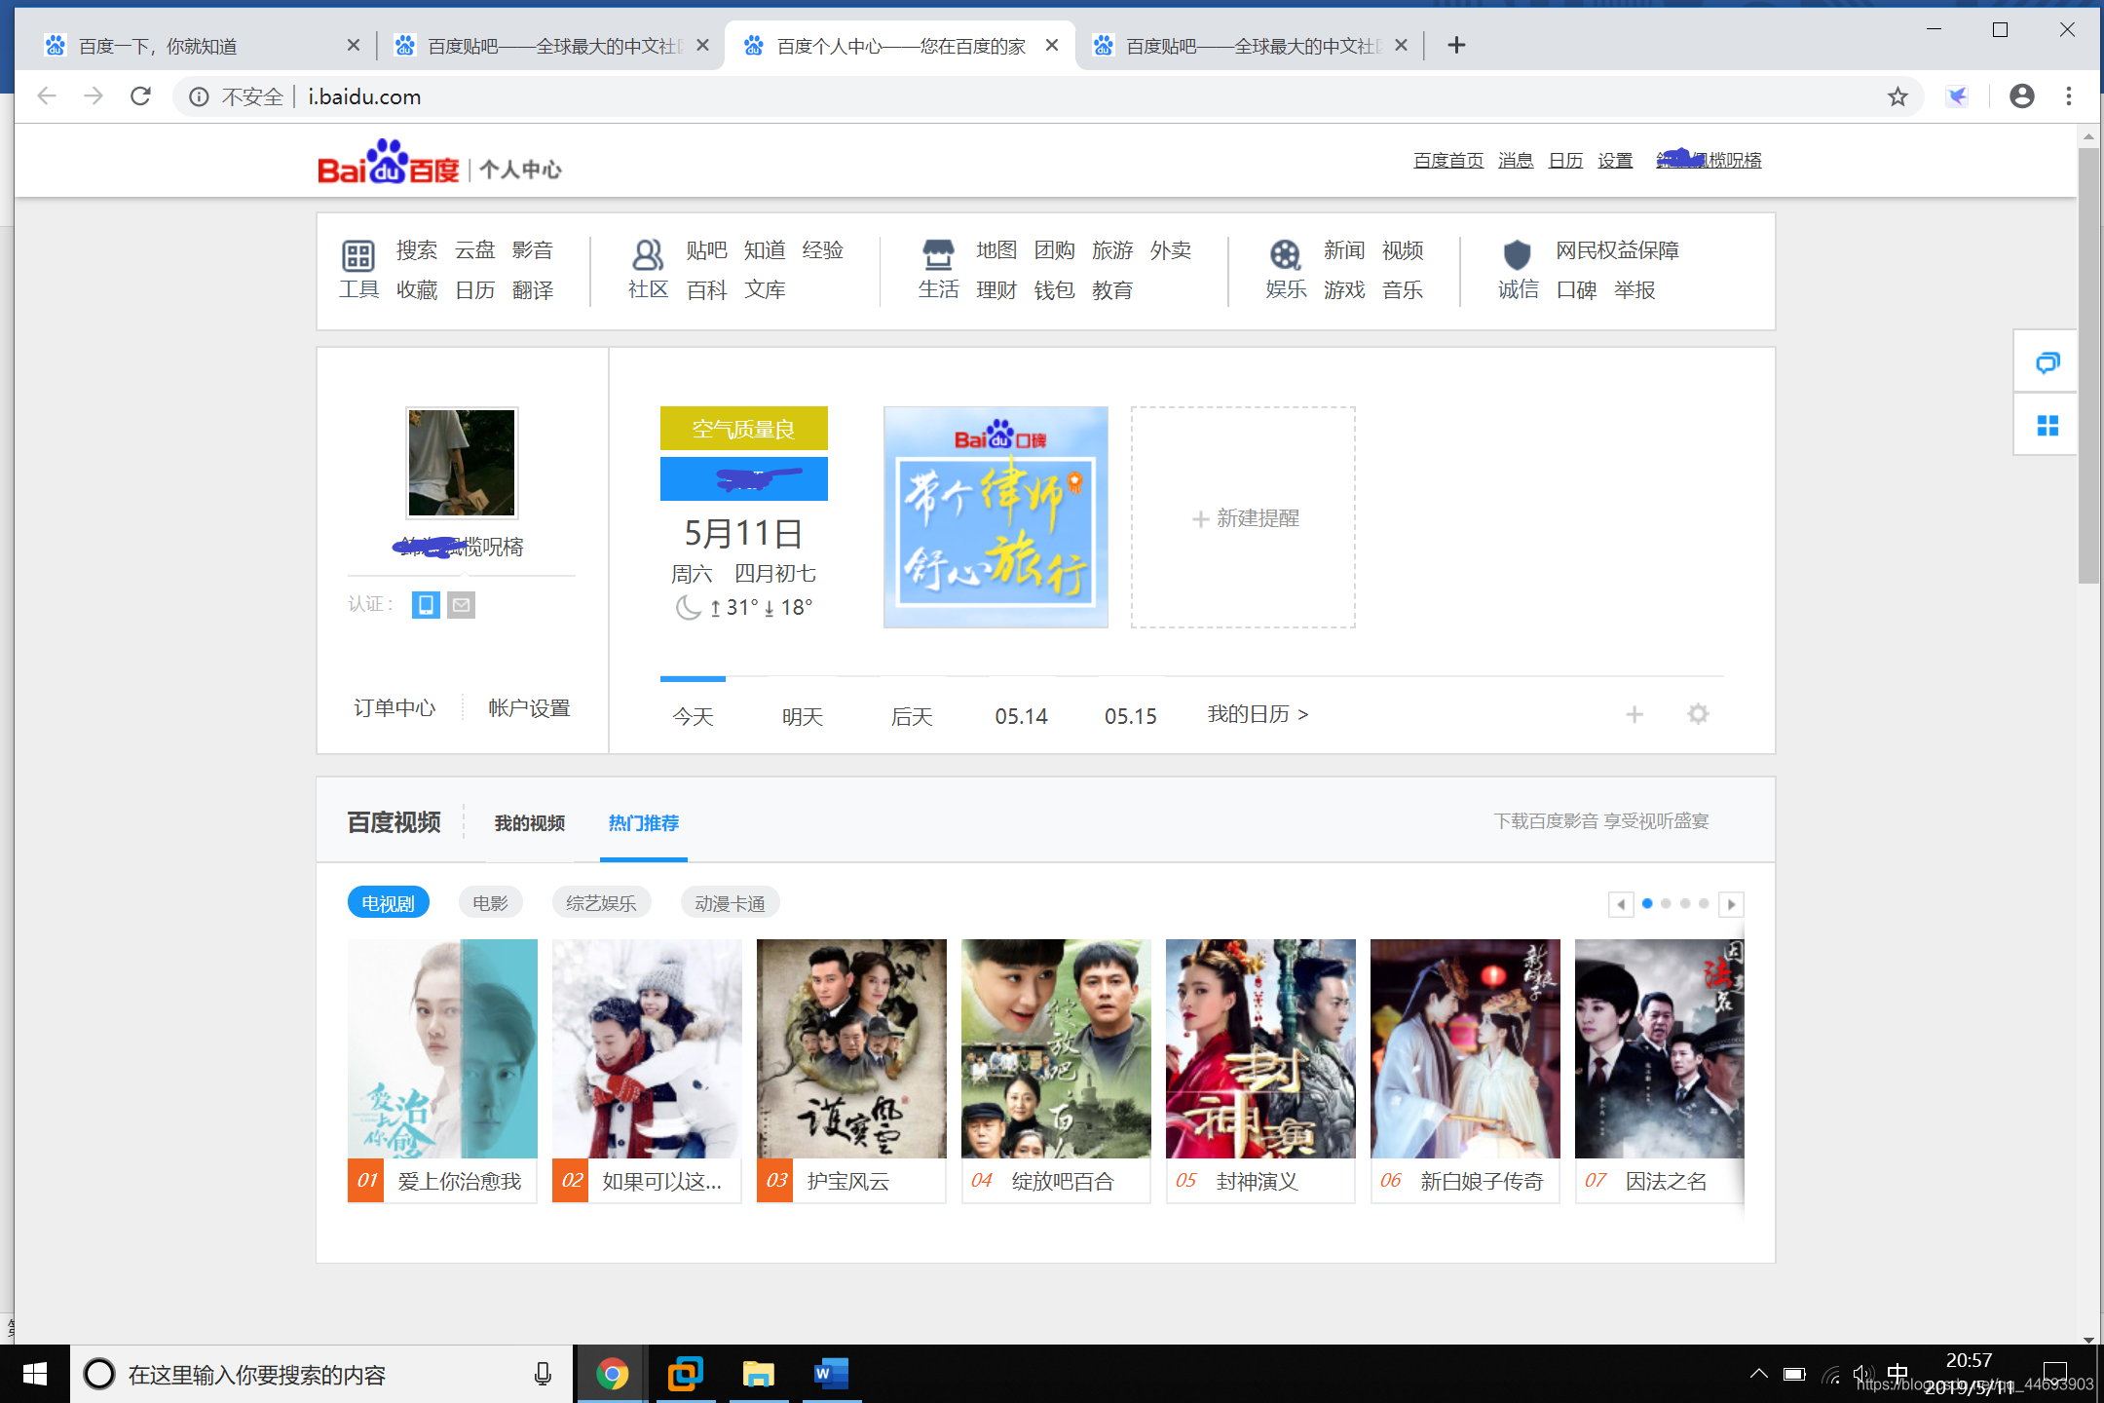Open 我的日历 link
The height and width of the screenshot is (1403, 2104).
tap(1259, 714)
